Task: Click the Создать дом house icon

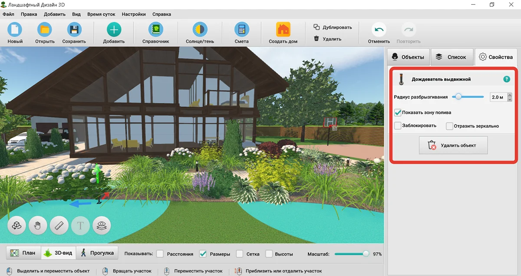Action: pos(283,30)
